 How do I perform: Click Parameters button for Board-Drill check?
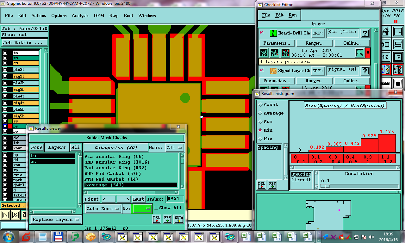[277, 43]
